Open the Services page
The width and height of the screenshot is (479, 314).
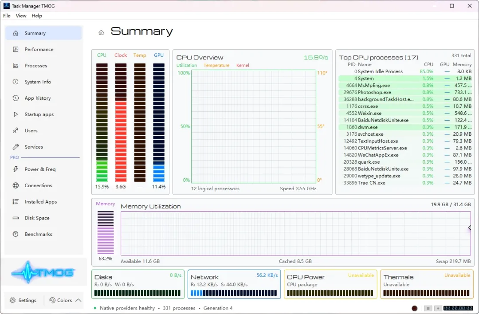pos(43,147)
